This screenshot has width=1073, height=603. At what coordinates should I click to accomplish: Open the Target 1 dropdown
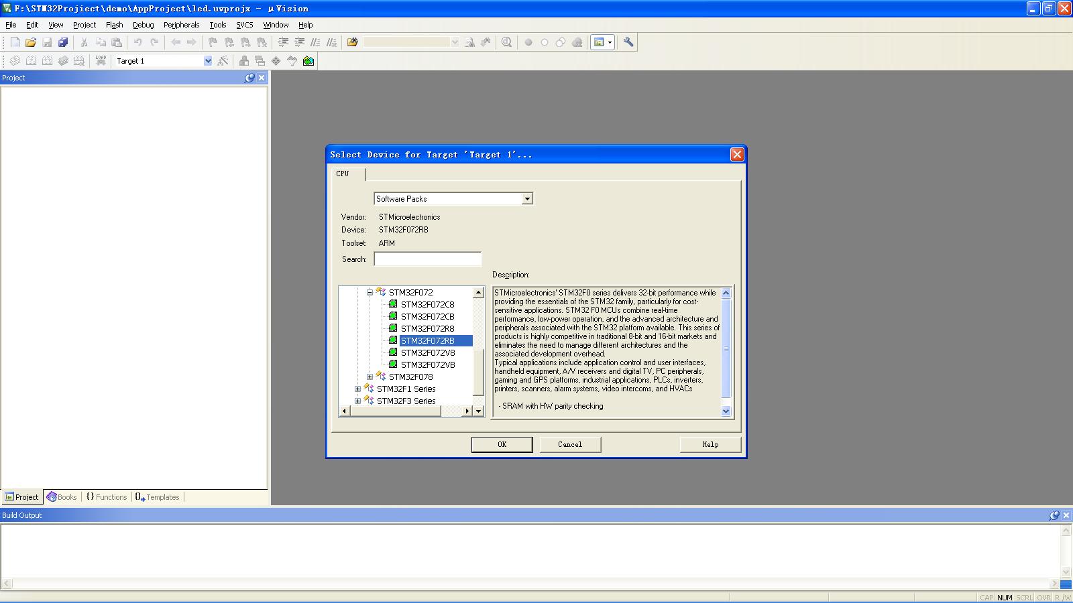(x=208, y=61)
